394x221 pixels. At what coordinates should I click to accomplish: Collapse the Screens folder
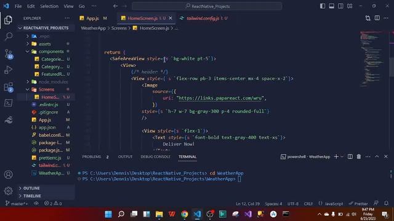pyautogui.click(x=46, y=90)
